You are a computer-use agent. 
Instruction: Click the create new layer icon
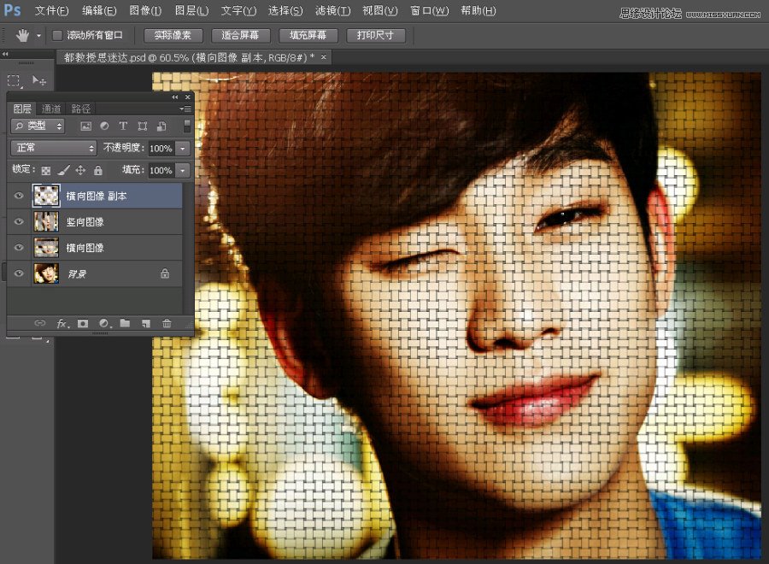coord(144,324)
